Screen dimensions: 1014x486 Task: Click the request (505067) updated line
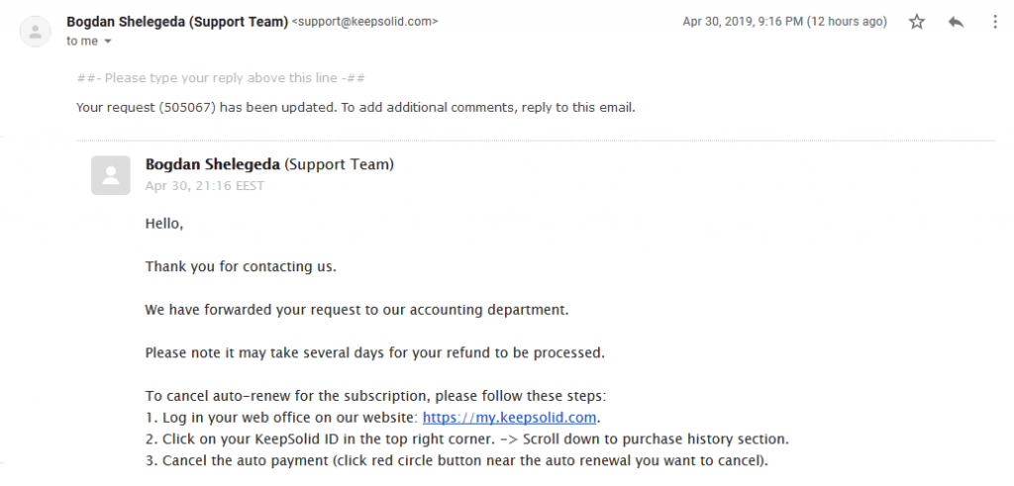(x=355, y=108)
